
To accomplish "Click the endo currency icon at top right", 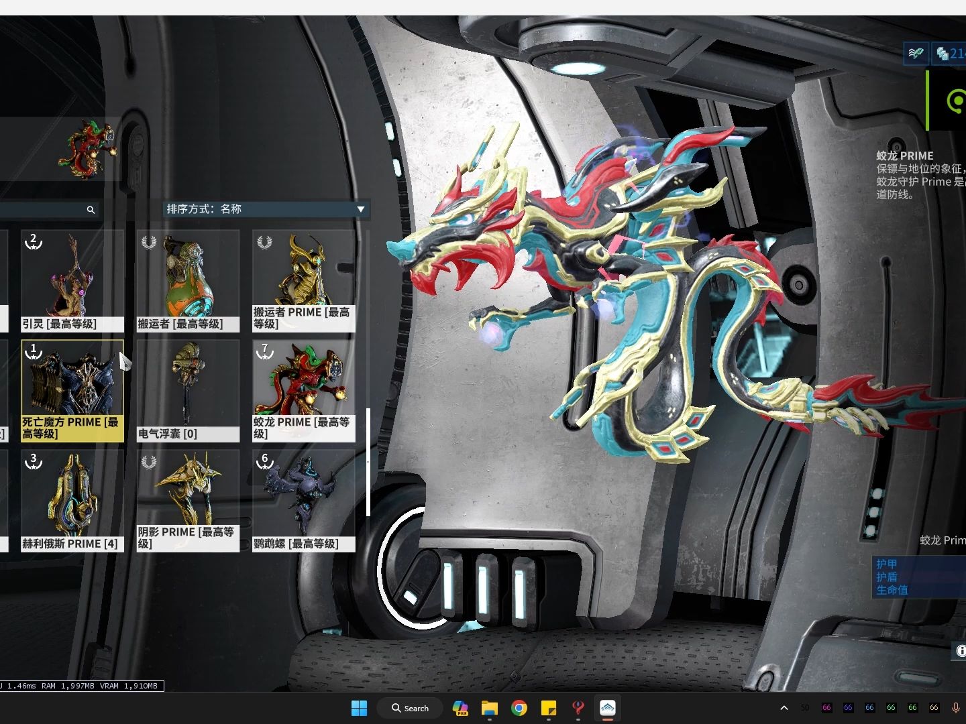I will coord(916,53).
